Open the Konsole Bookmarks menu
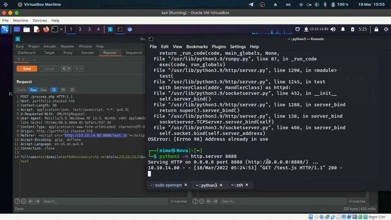 197,46
